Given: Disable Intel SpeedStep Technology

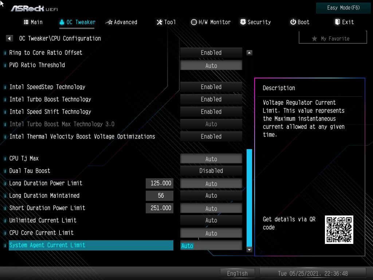Looking at the screenshot, I should pyautogui.click(x=211, y=87).
